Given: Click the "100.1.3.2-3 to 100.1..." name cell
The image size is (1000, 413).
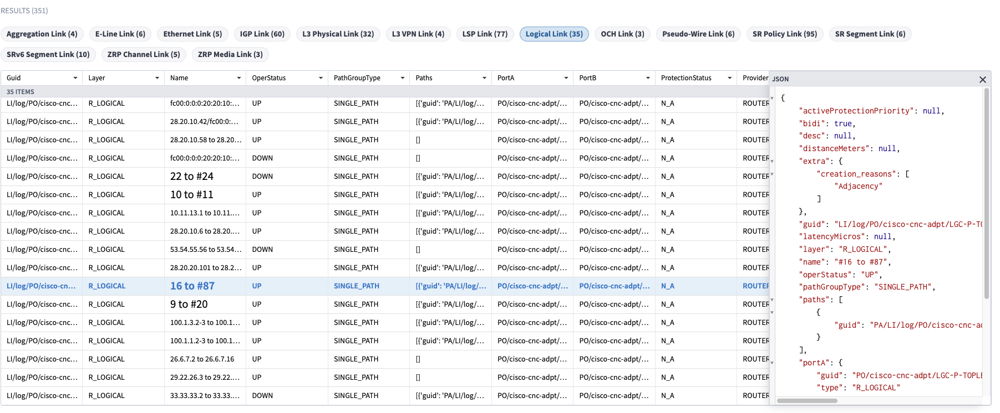Looking at the screenshot, I should pyautogui.click(x=205, y=323).
